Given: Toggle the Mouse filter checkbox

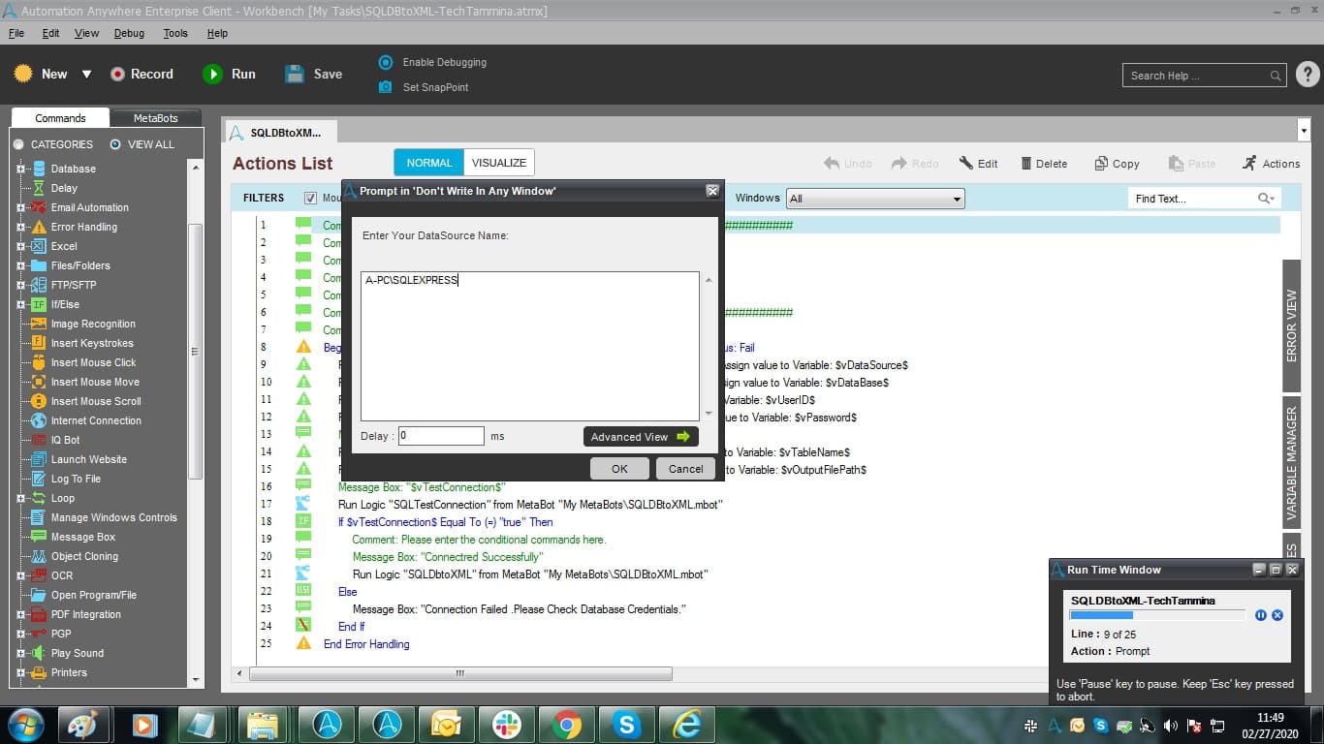Looking at the screenshot, I should click(311, 198).
